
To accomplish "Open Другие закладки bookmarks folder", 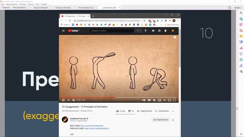I will 172,25.
